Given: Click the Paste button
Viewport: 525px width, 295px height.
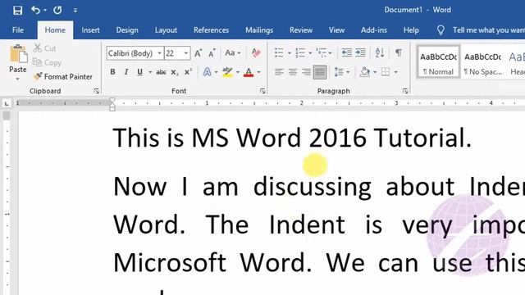Looking at the screenshot, I should coord(18,58).
